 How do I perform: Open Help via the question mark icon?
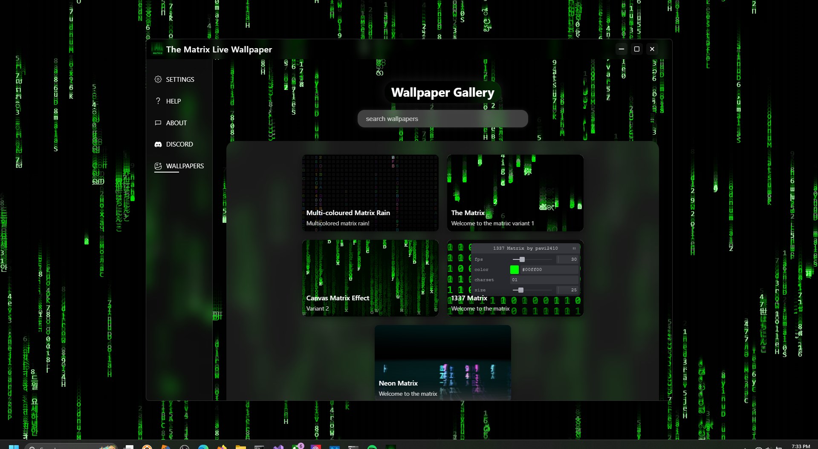(158, 101)
